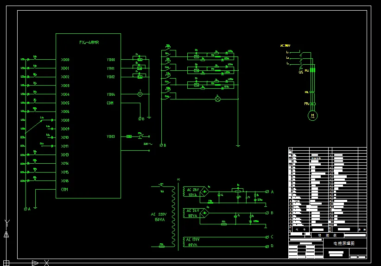381x266 pixels.
Task: Select the AC 24V secondary label
Action: [x=193, y=210]
